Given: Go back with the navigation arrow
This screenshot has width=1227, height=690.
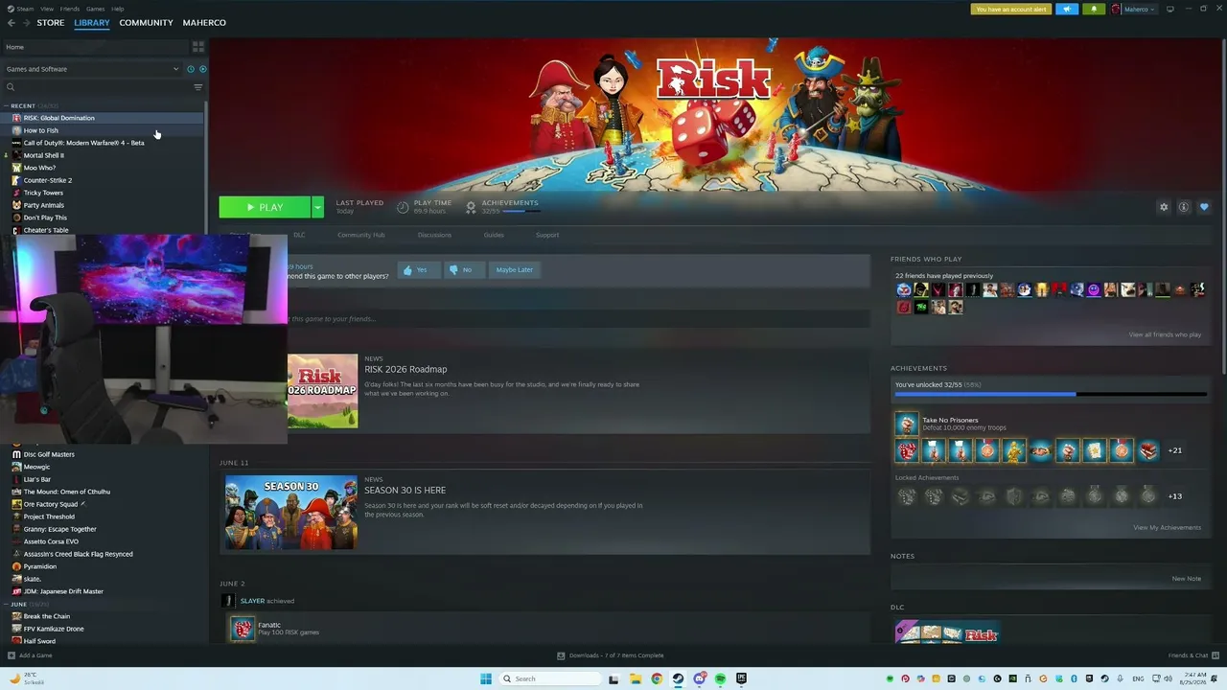Looking at the screenshot, I should pyautogui.click(x=12, y=23).
